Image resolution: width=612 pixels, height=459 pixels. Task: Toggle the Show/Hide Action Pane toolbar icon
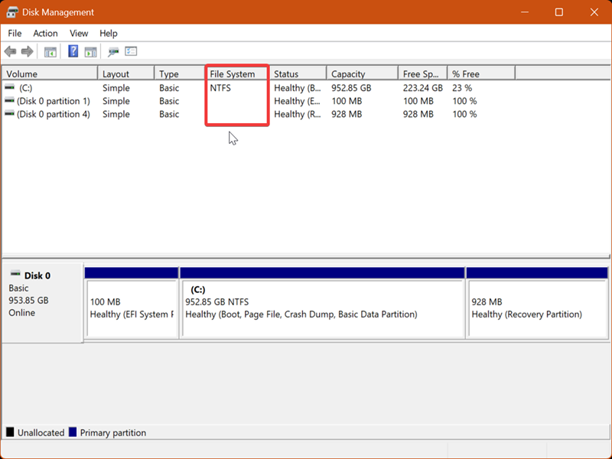point(90,51)
